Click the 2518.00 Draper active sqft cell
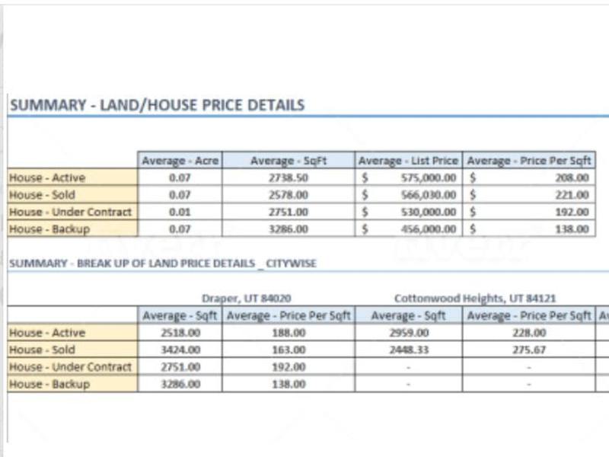The image size is (609, 457). [x=180, y=333]
